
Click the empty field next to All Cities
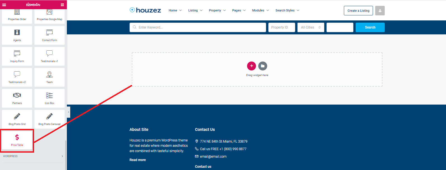pyautogui.click(x=340, y=27)
